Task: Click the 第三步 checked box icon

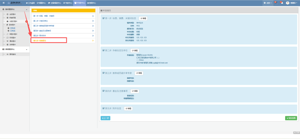Action: (104, 73)
